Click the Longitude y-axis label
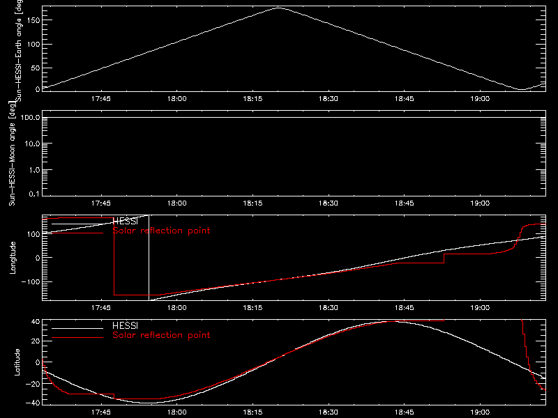Viewport: 558px width, 418px height. point(13,258)
